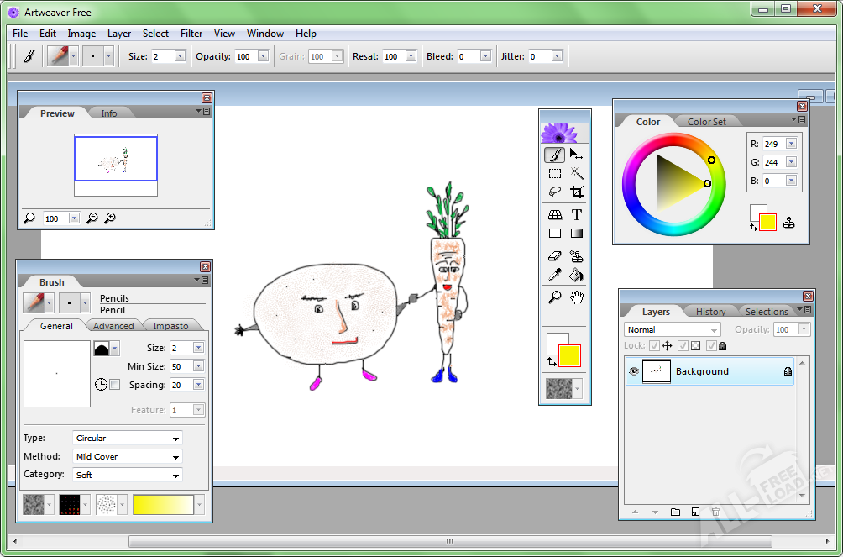This screenshot has height=557, width=843.
Task: Toggle the checkbox beside the clock icon in Brush panel
Action: pos(114,385)
